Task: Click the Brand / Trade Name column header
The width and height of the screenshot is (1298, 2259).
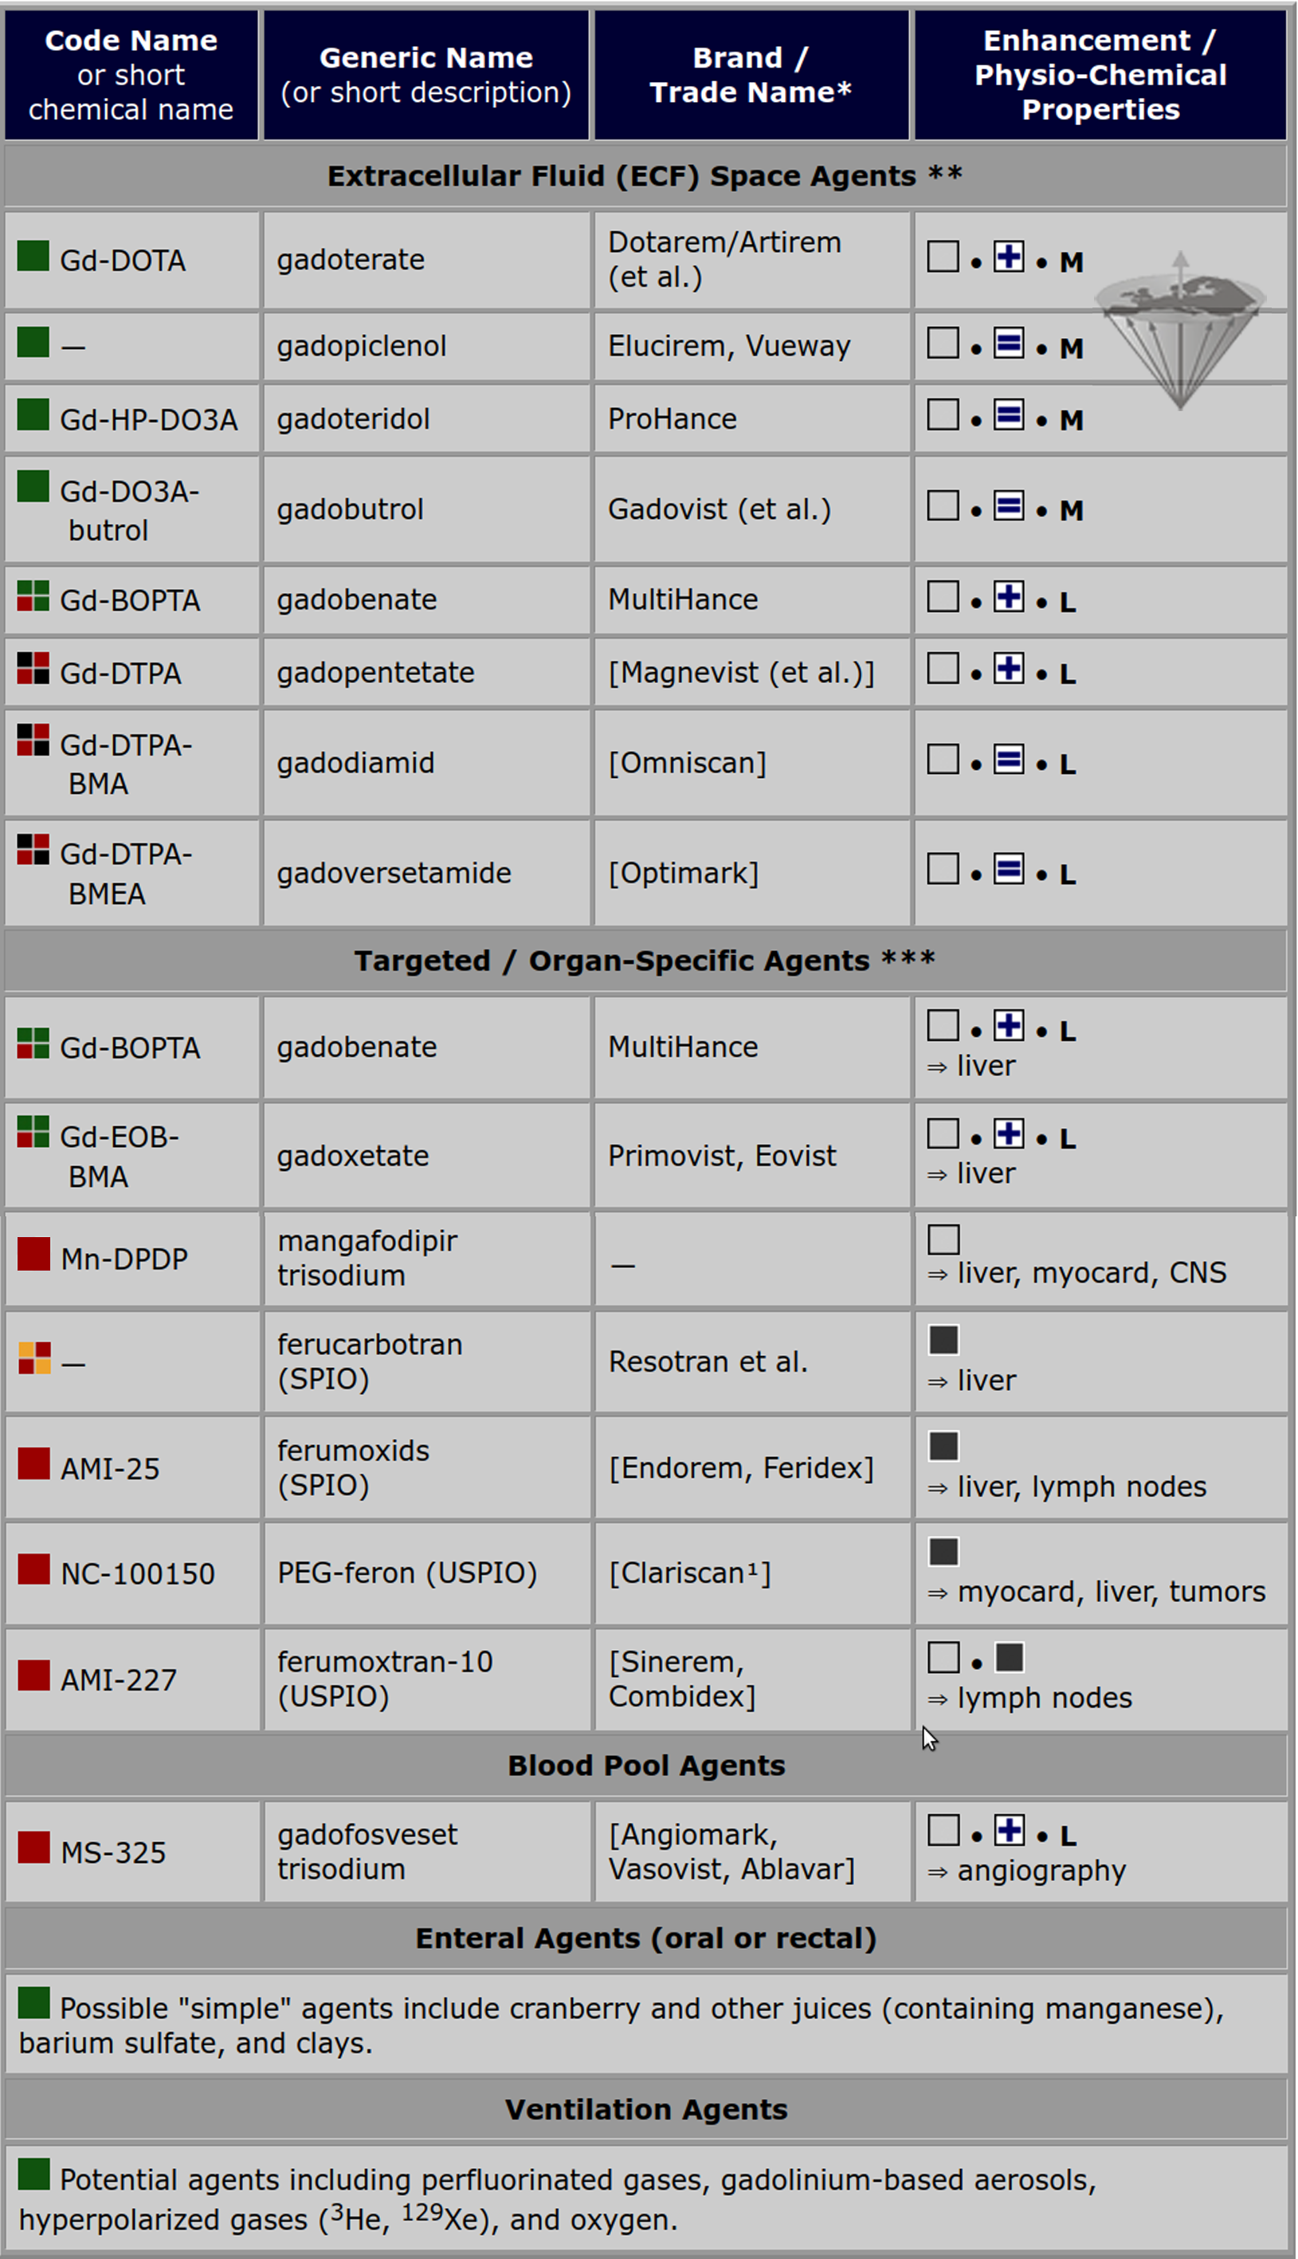Action: [751, 75]
